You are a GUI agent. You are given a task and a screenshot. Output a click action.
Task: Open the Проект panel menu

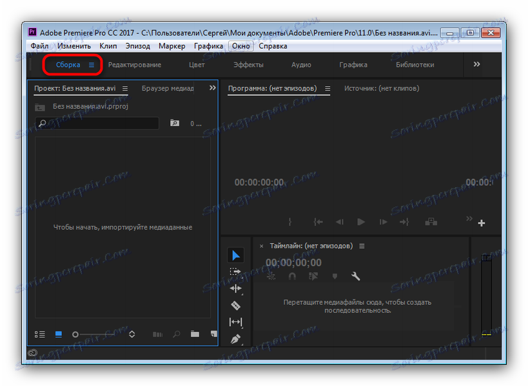click(x=125, y=88)
